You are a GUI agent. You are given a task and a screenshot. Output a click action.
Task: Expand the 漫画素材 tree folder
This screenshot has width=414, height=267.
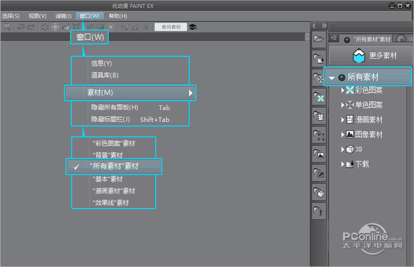click(x=342, y=120)
